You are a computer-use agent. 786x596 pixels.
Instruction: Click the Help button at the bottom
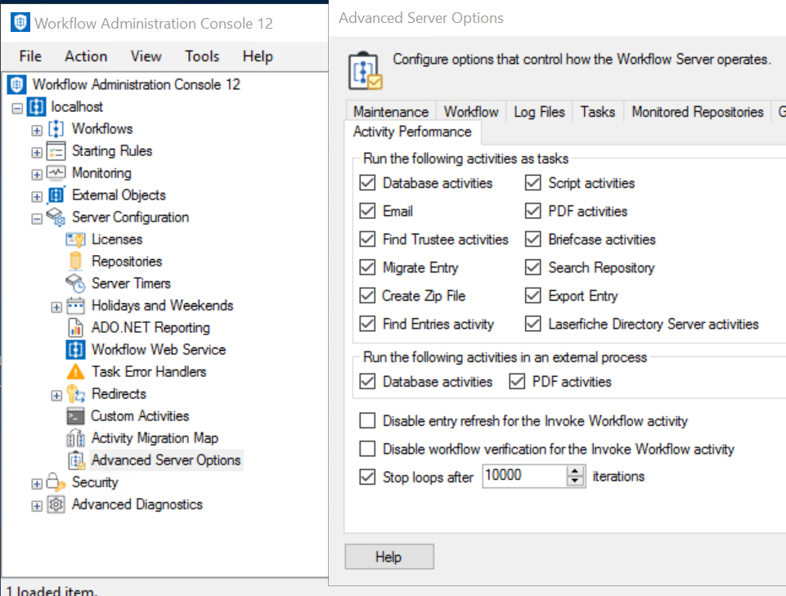coord(389,557)
